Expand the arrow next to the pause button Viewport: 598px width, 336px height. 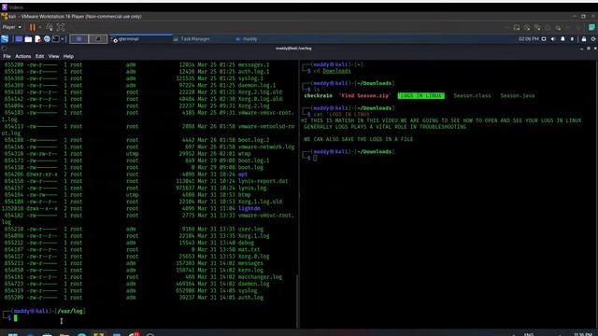[39, 27]
